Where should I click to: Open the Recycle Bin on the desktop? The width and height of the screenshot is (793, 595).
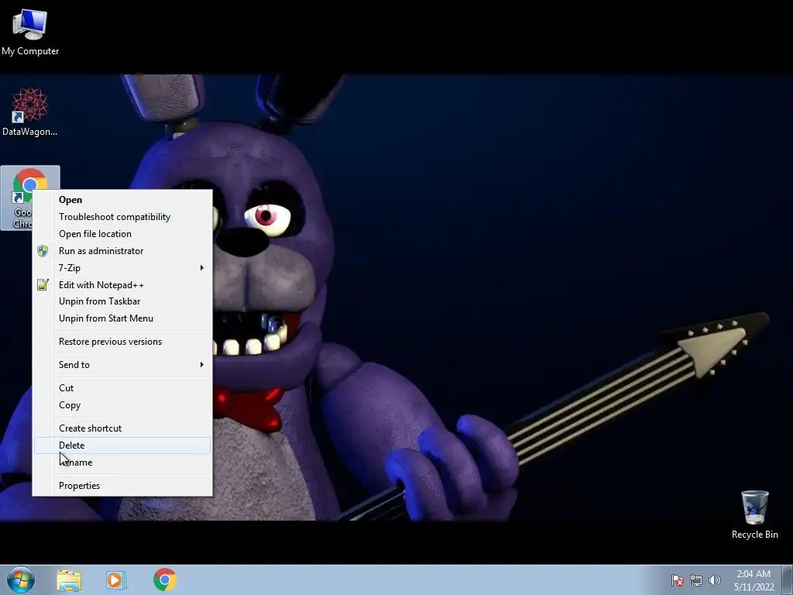(x=754, y=514)
